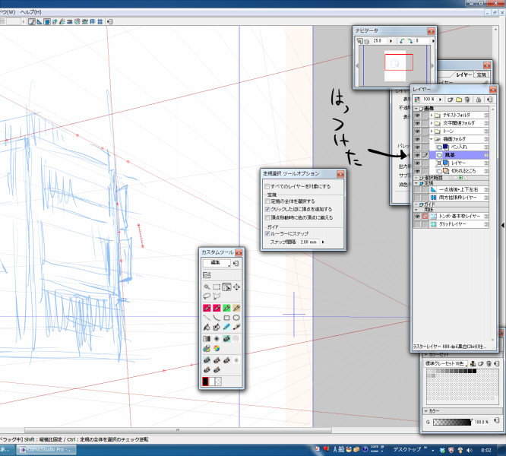Switch to the 定規 tab
The width and height of the screenshot is (506, 456).
coord(482,74)
